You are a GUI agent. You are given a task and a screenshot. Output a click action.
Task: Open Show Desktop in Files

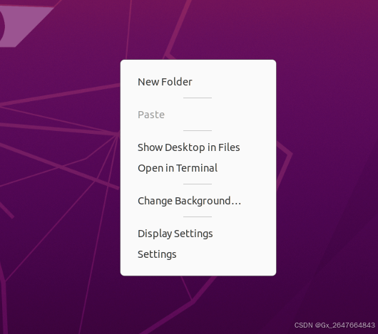point(198,147)
